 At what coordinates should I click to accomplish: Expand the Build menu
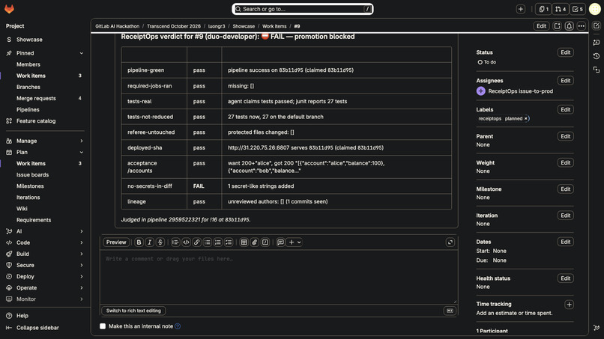click(81, 254)
